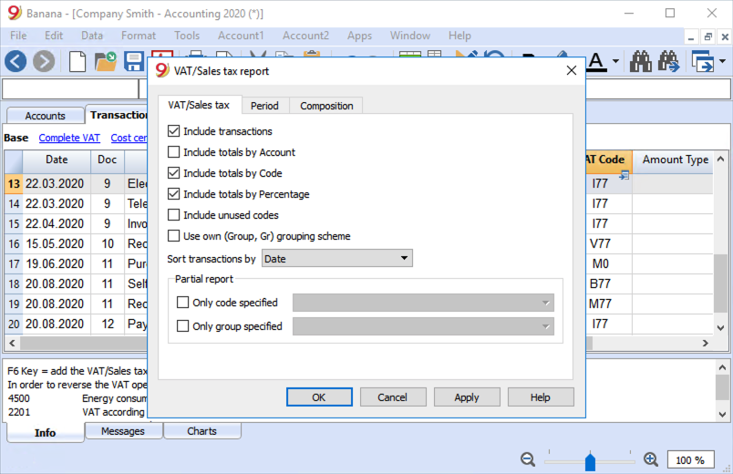Open the Complete VAT view link
The width and height of the screenshot is (733, 474).
click(69, 138)
